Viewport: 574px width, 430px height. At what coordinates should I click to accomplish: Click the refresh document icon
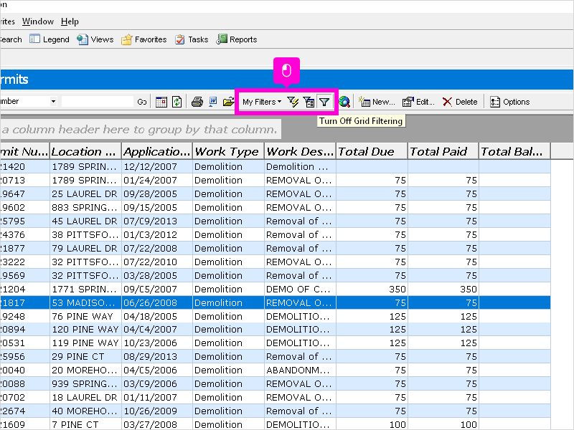click(x=177, y=102)
